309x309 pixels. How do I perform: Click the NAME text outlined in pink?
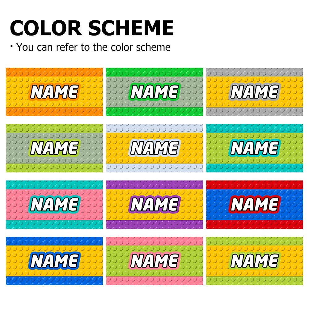tap(154, 261)
